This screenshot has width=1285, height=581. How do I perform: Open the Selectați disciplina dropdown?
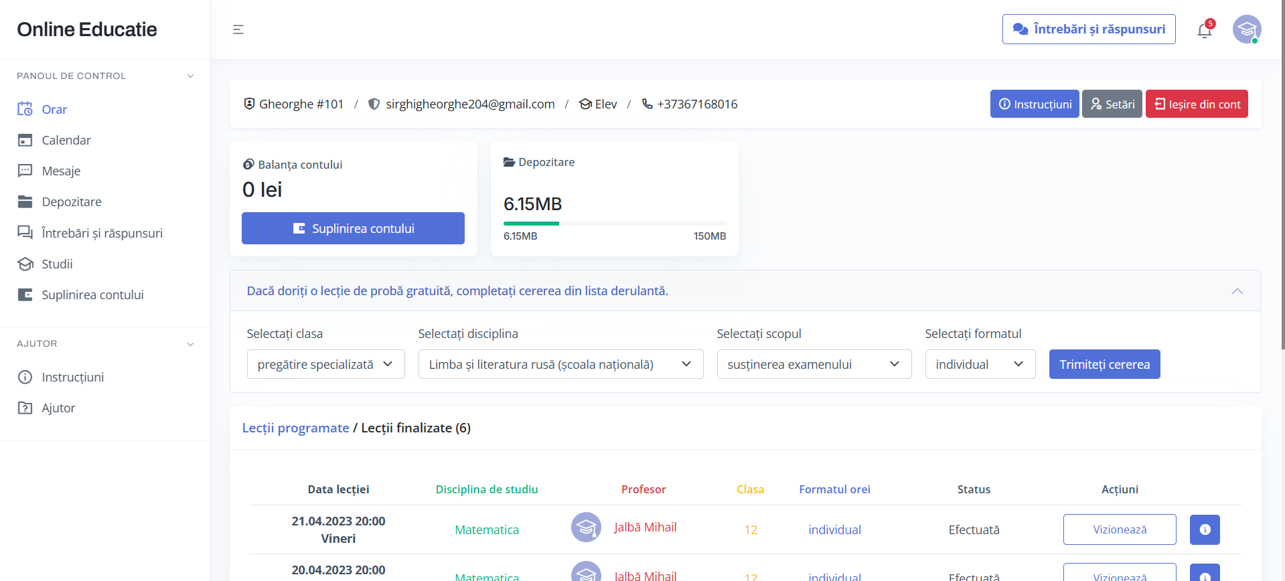tap(560, 364)
